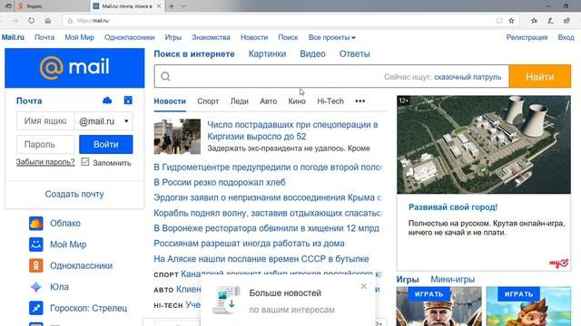Add page to favorites star icon
581x326 pixels.
click(511, 21)
